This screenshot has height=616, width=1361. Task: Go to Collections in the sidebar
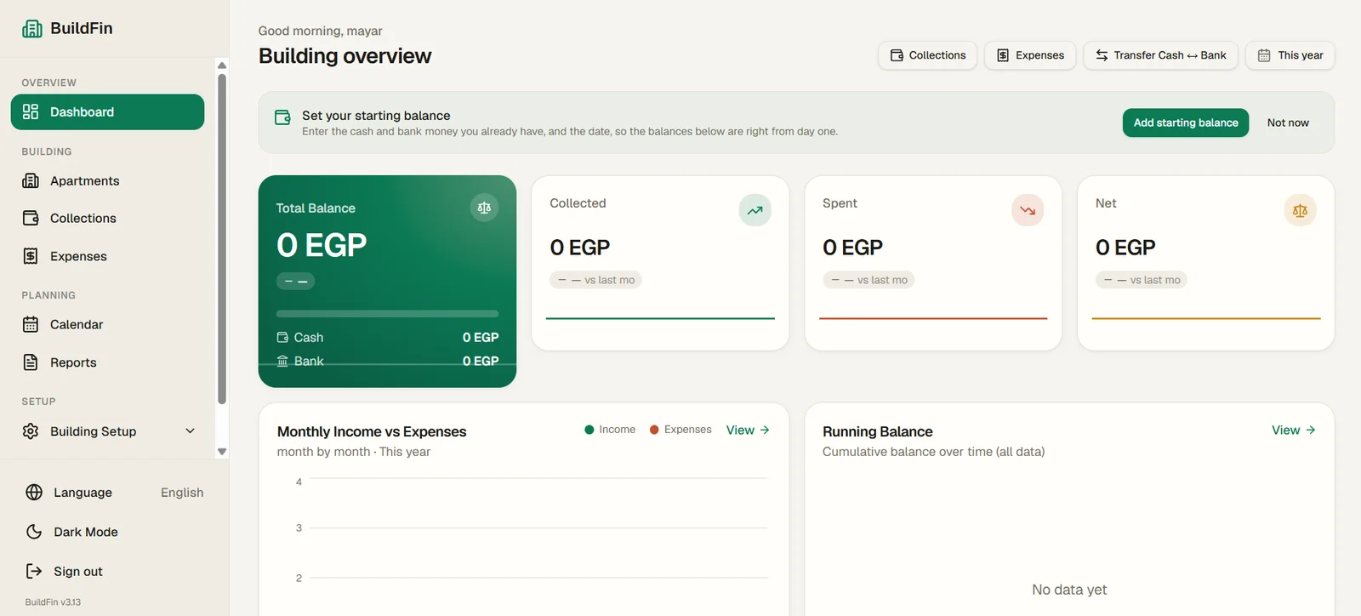tap(107, 219)
